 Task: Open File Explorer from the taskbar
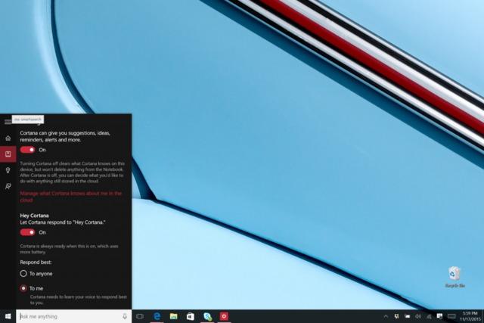tap(174, 316)
